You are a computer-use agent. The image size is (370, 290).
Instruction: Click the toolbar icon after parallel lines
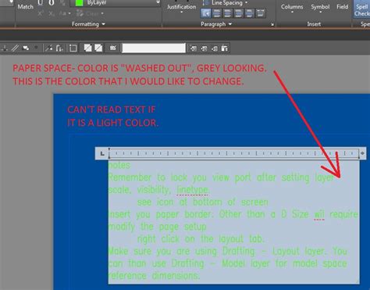click(26, 48)
